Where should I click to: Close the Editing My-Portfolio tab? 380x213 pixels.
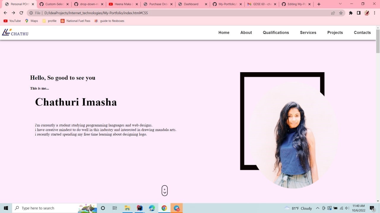pos(310,4)
